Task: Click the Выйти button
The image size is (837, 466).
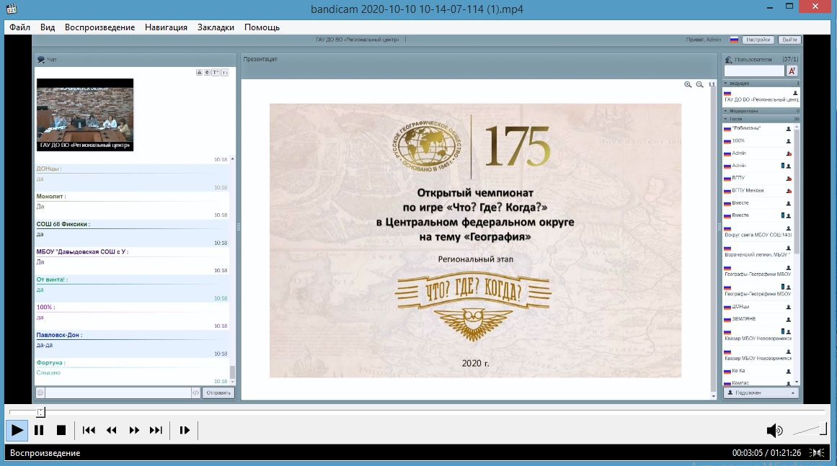Action: [x=789, y=40]
